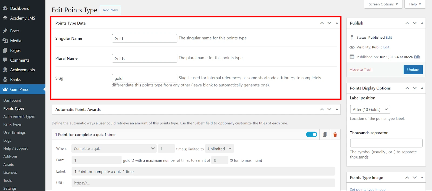432x191 pixels.
Task: Move Points Type Data panel down
Action: (329, 23)
